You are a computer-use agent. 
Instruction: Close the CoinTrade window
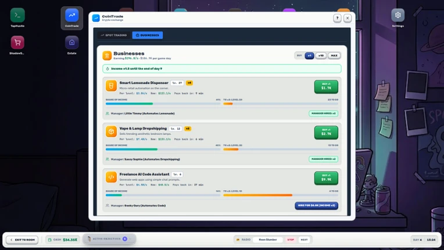348,18
